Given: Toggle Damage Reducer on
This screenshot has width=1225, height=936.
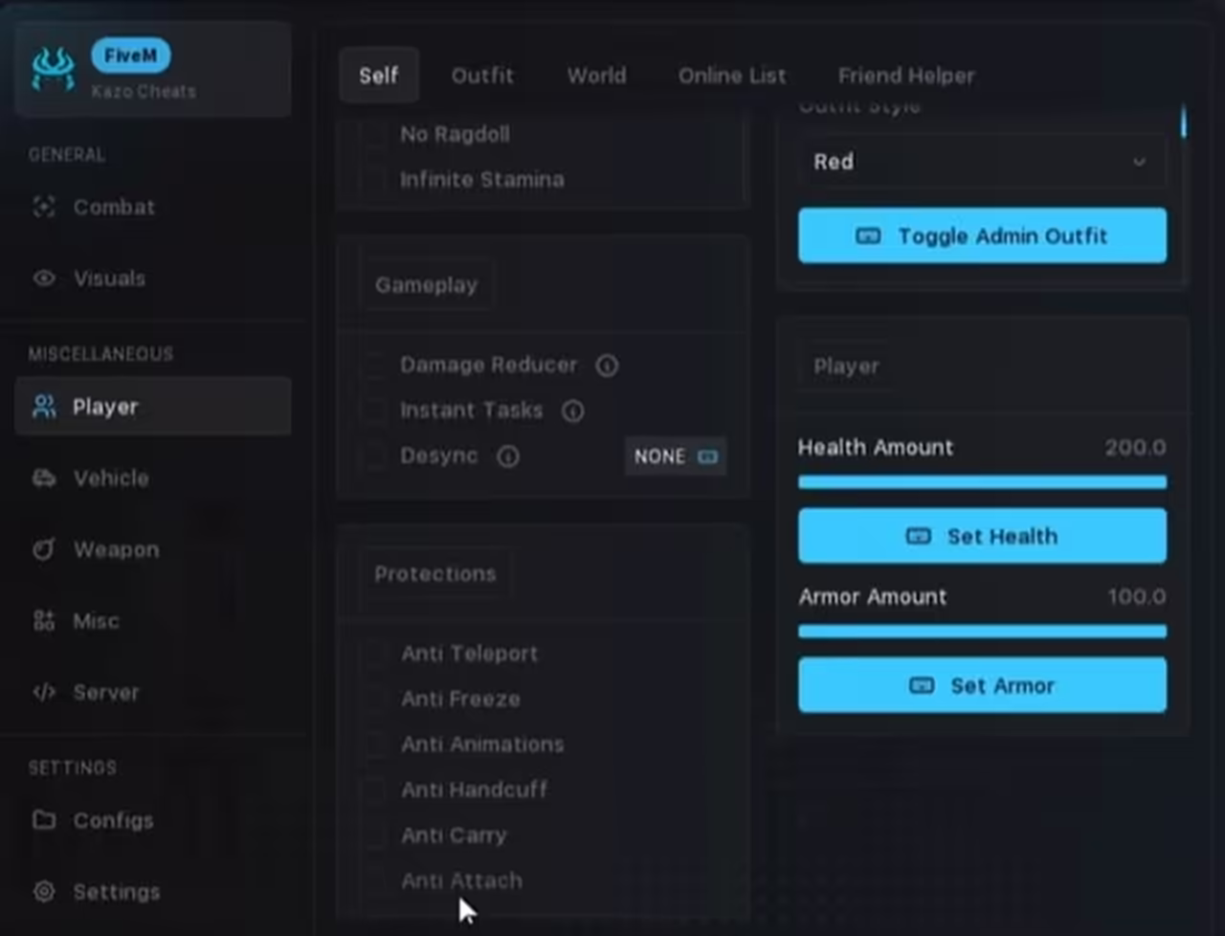Looking at the screenshot, I should click(x=373, y=365).
